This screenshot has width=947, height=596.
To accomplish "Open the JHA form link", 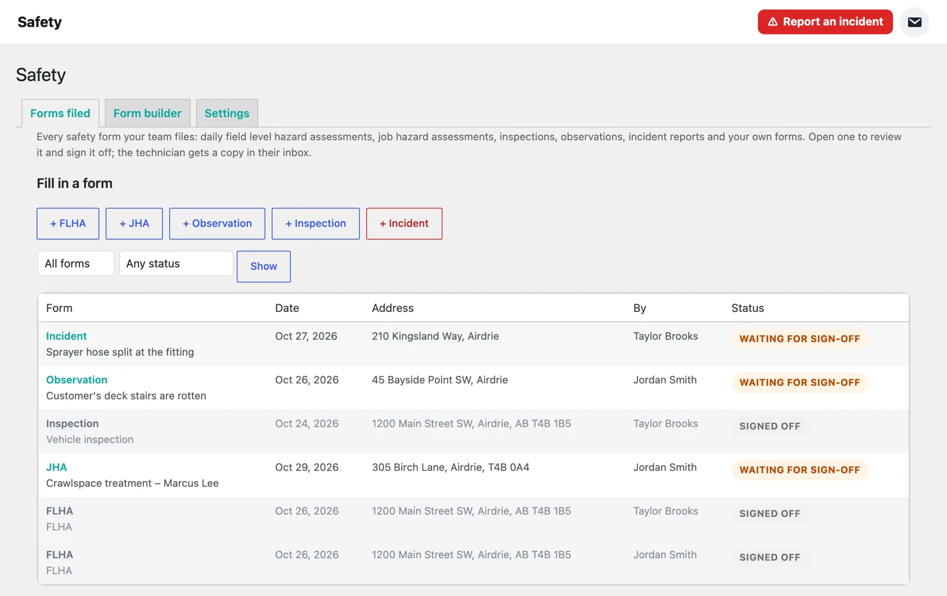I will click(57, 468).
